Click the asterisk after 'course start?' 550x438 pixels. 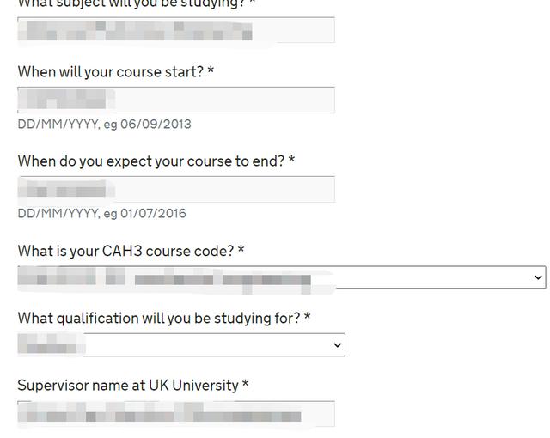[211, 70]
